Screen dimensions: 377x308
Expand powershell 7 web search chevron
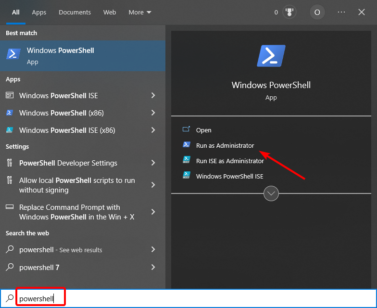(153, 267)
